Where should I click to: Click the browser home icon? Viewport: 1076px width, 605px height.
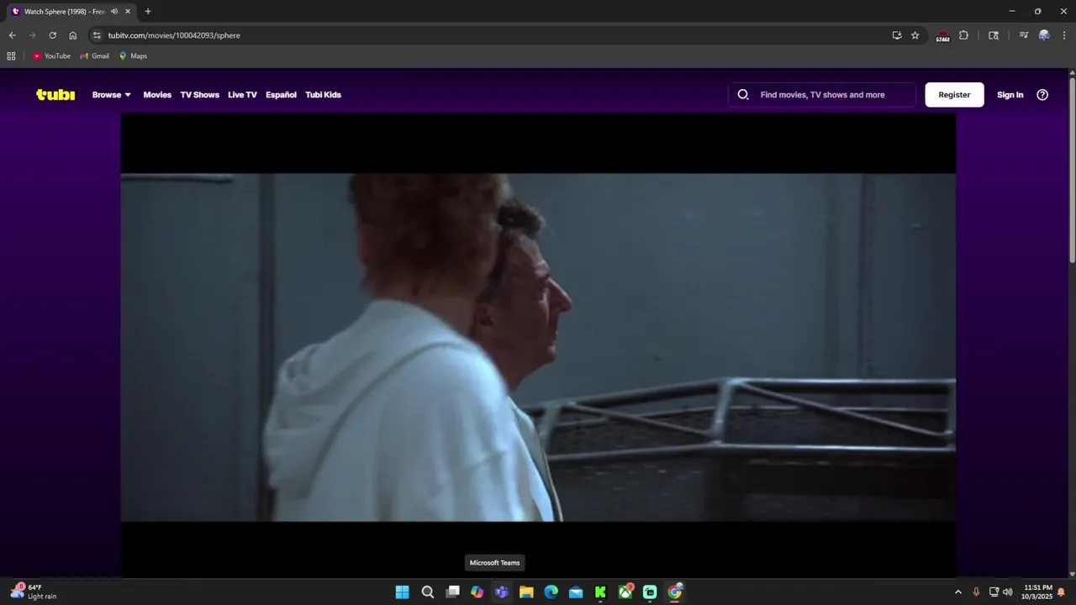pyautogui.click(x=72, y=35)
